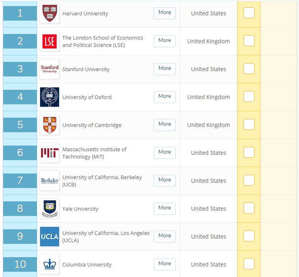Viewport: 299px width, 277px height.
Task: Click the Harvard University crest logo
Action: (x=50, y=13)
